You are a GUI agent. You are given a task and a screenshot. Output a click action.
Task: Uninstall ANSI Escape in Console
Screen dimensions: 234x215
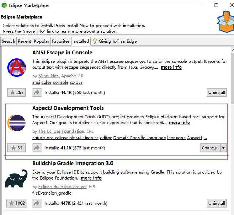tap(217, 92)
